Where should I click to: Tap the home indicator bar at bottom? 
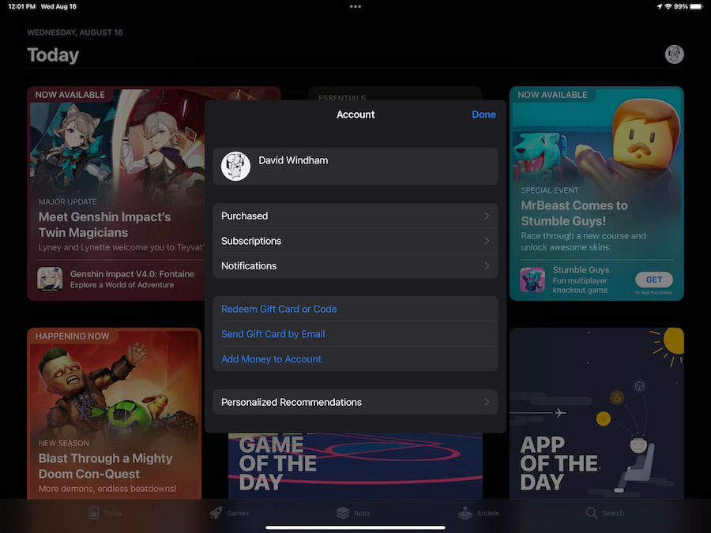[x=355, y=527]
